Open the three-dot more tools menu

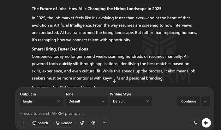pos(105,123)
